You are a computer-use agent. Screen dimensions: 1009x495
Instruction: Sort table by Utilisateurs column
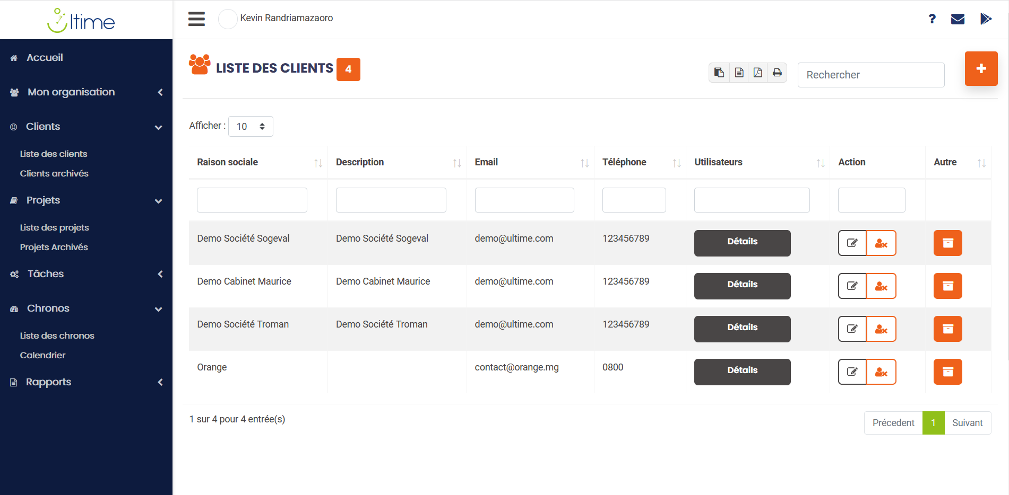point(758,162)
